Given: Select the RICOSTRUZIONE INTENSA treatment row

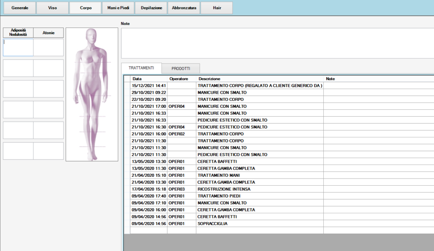Looking at the screenshot, I should pyautogui.click(x=224, y=189).
